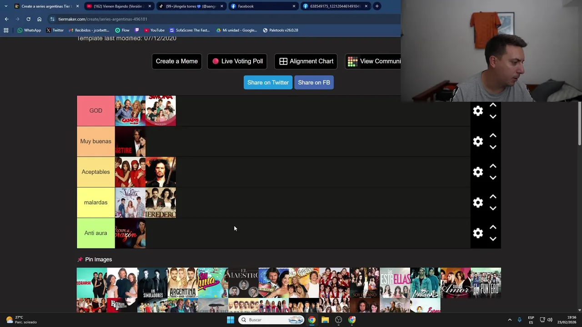Click the orange Muy buenas label
The image size is (582, 327).
click(x=96, y=141)
